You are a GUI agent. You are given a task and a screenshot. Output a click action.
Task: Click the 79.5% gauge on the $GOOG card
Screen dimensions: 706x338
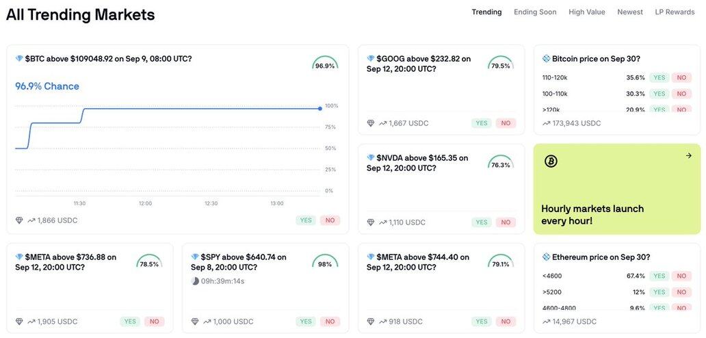(501, 64)
